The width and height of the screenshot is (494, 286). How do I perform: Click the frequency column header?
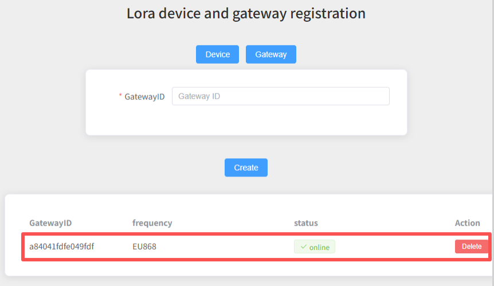click(152, 223)
